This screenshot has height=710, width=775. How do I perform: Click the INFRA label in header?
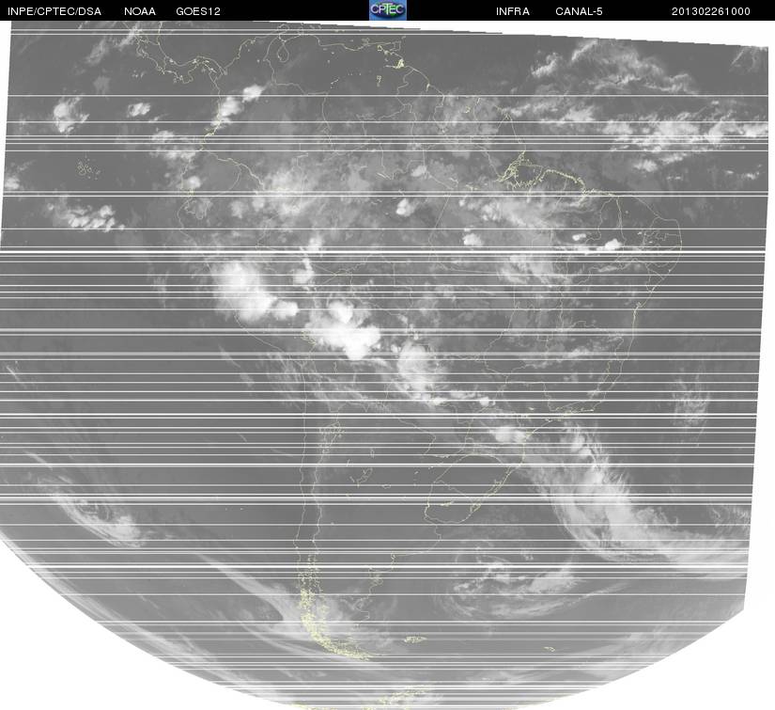click(513, 11)
